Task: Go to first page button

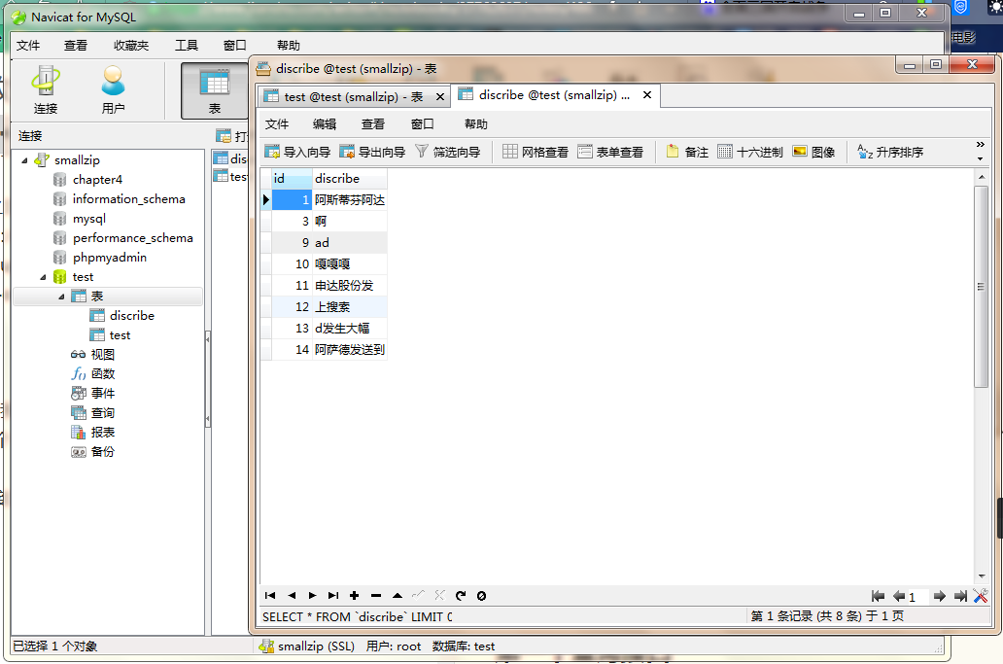Action: coord(879,596)
